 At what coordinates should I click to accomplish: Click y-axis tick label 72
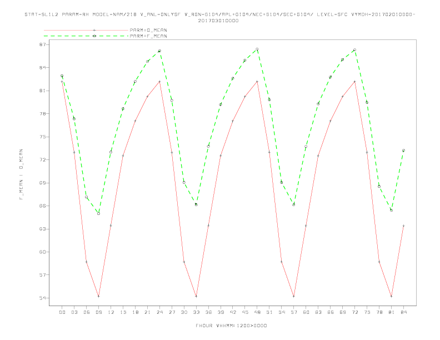coord(43,160)
